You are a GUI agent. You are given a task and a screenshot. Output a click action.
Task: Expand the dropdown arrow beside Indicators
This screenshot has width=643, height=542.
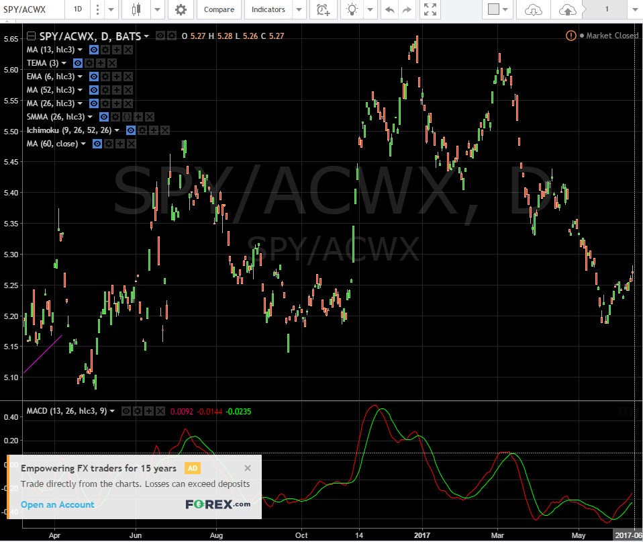point(299,9)
